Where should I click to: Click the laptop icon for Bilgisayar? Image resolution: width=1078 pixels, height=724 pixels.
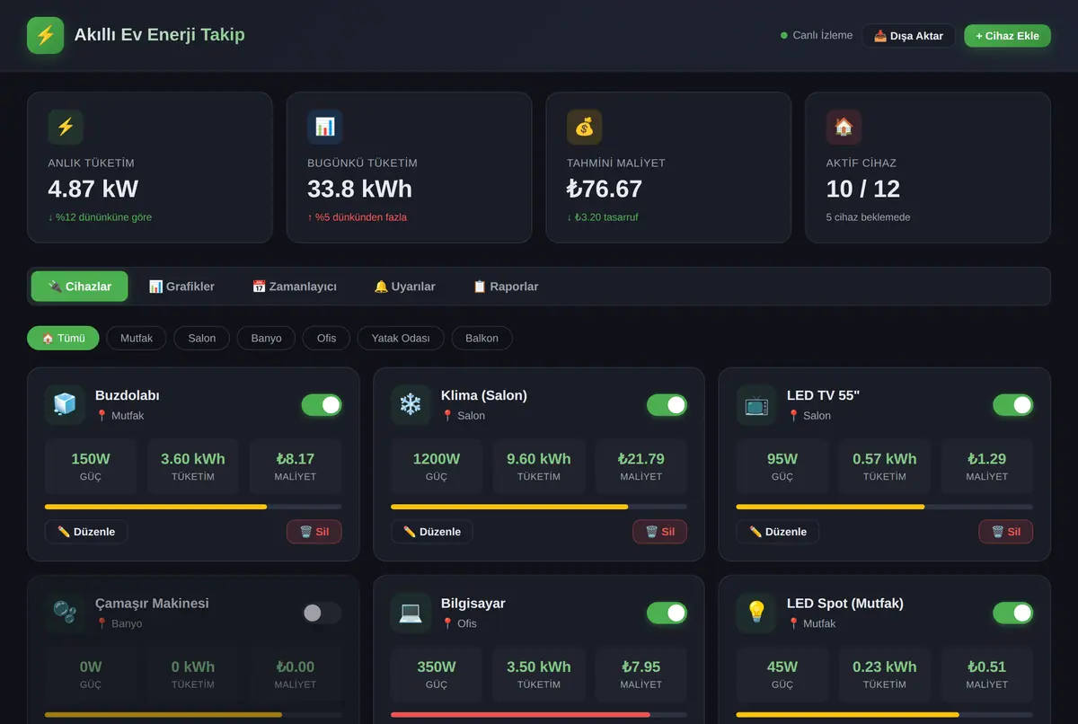[411, 613]
